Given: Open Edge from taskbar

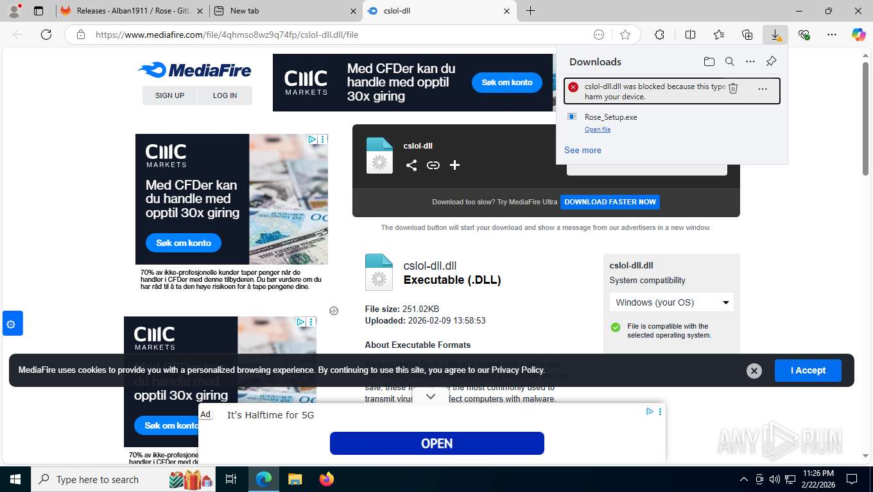Looking at the screenshot, I should click(x=263, y=479).
